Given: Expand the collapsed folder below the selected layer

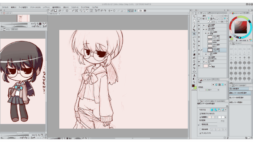Looking at the screenshot, I should click(x=206, y=54).
